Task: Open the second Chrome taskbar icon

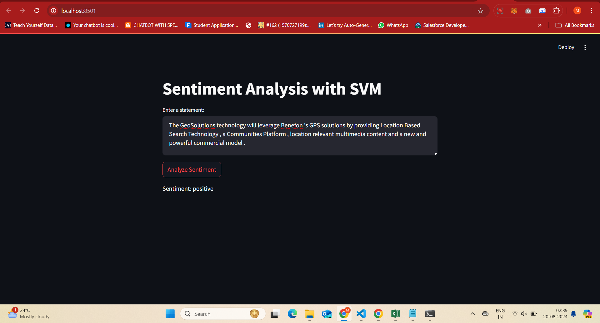Action: click(378, 314)
